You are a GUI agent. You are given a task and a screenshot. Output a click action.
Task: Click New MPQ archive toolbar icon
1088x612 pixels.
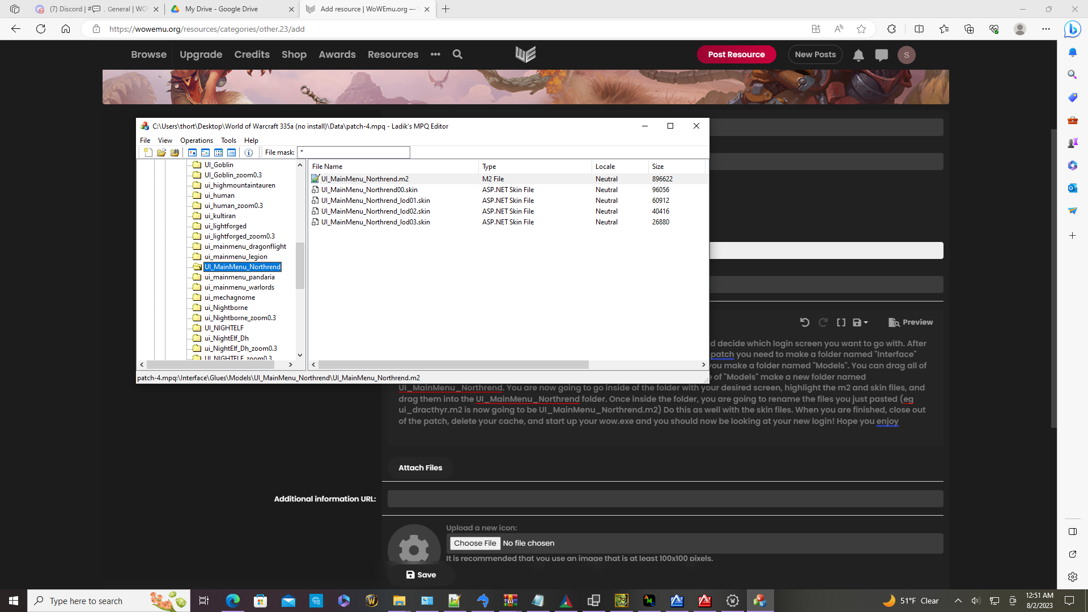[x=148, y=152]
